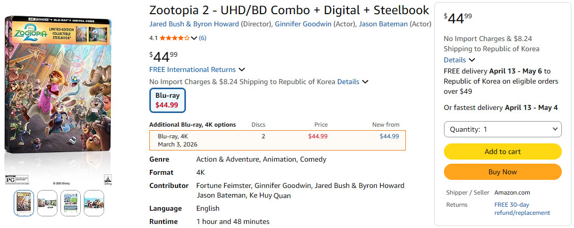574x228 pixels.
Task: Expand the ratings popover chevron
Action: [194, 38]
